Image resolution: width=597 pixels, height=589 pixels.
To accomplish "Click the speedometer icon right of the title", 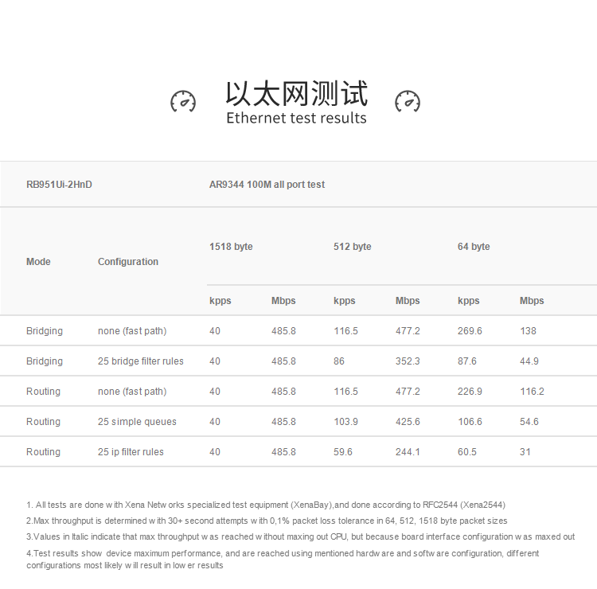I will coord(408,101).
